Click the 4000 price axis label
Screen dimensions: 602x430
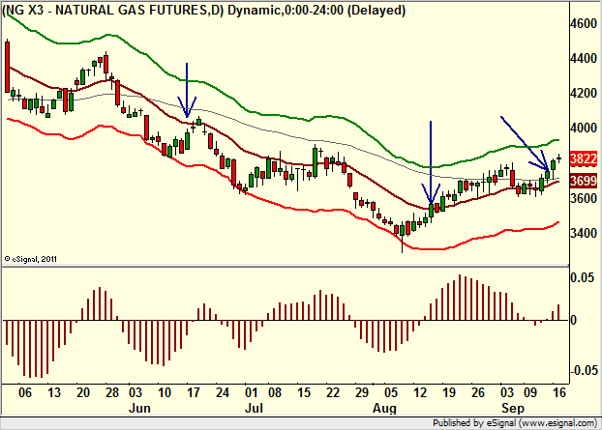584,128
